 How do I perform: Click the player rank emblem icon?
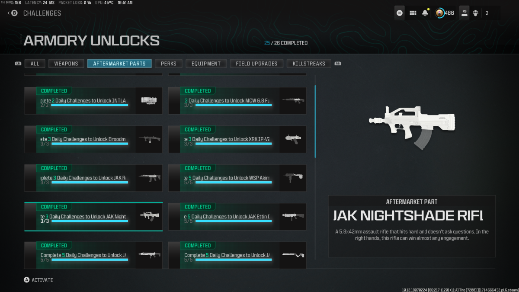[x=439, y=13]
